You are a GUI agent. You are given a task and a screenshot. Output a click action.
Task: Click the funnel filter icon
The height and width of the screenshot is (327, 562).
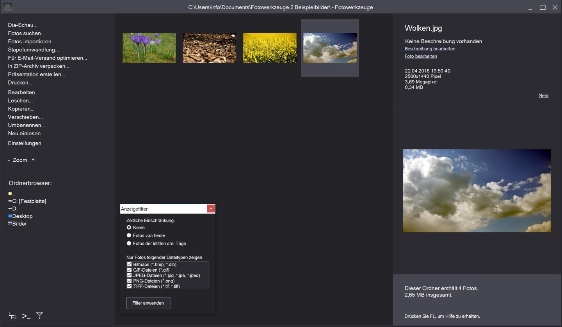pos(39,316)
